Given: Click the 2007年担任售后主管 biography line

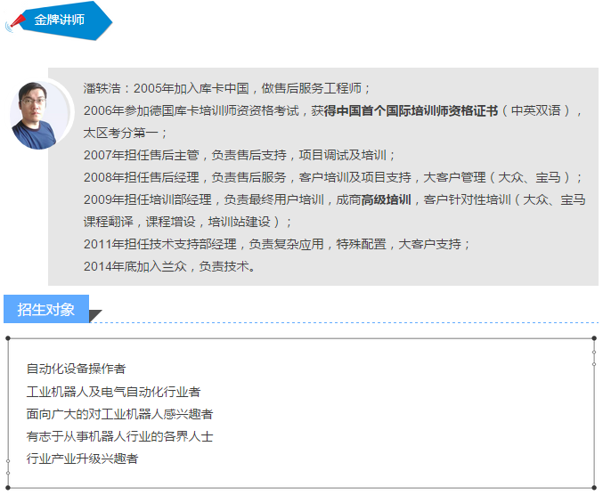Looking at the screenshot, I should tap(239, 155).
